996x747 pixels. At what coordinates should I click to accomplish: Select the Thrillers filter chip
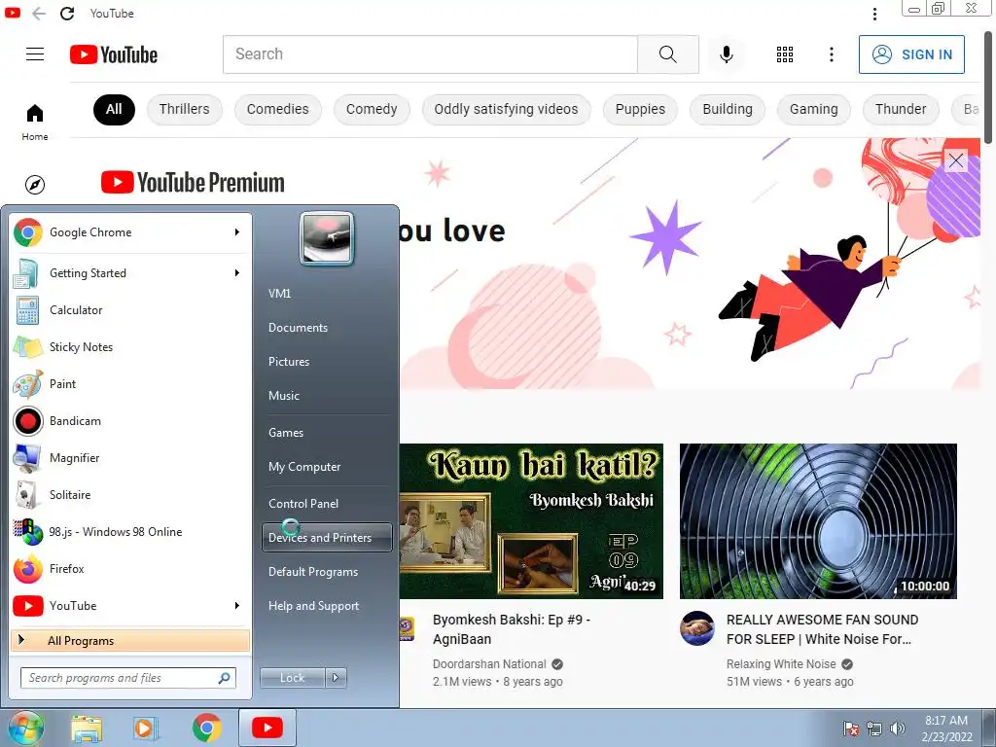[x=184, y=109]
